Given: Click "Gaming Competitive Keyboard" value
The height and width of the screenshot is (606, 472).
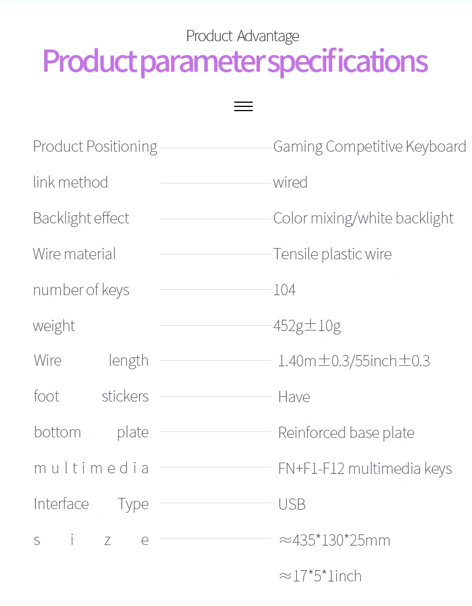Looking at the screenshot, I should pos(369,146).
